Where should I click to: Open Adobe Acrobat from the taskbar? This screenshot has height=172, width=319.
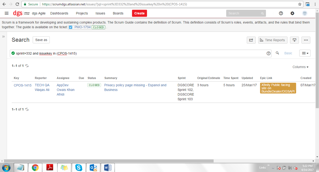click(x=49, y=168)
